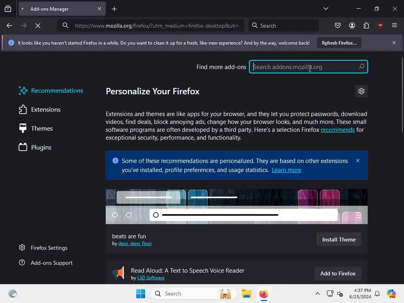Select the Plugins category
Viewport: 404px width, 303px height.
click(35, 148)
